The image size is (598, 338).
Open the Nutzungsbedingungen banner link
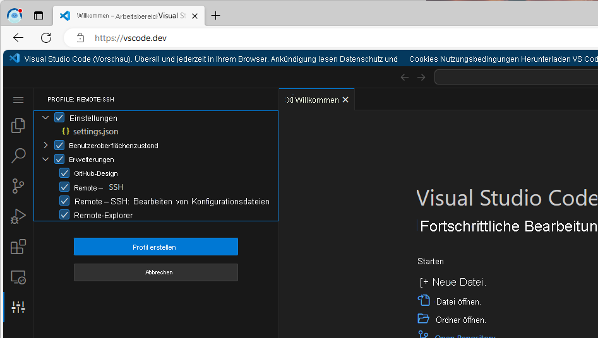(x=479, y=59)
